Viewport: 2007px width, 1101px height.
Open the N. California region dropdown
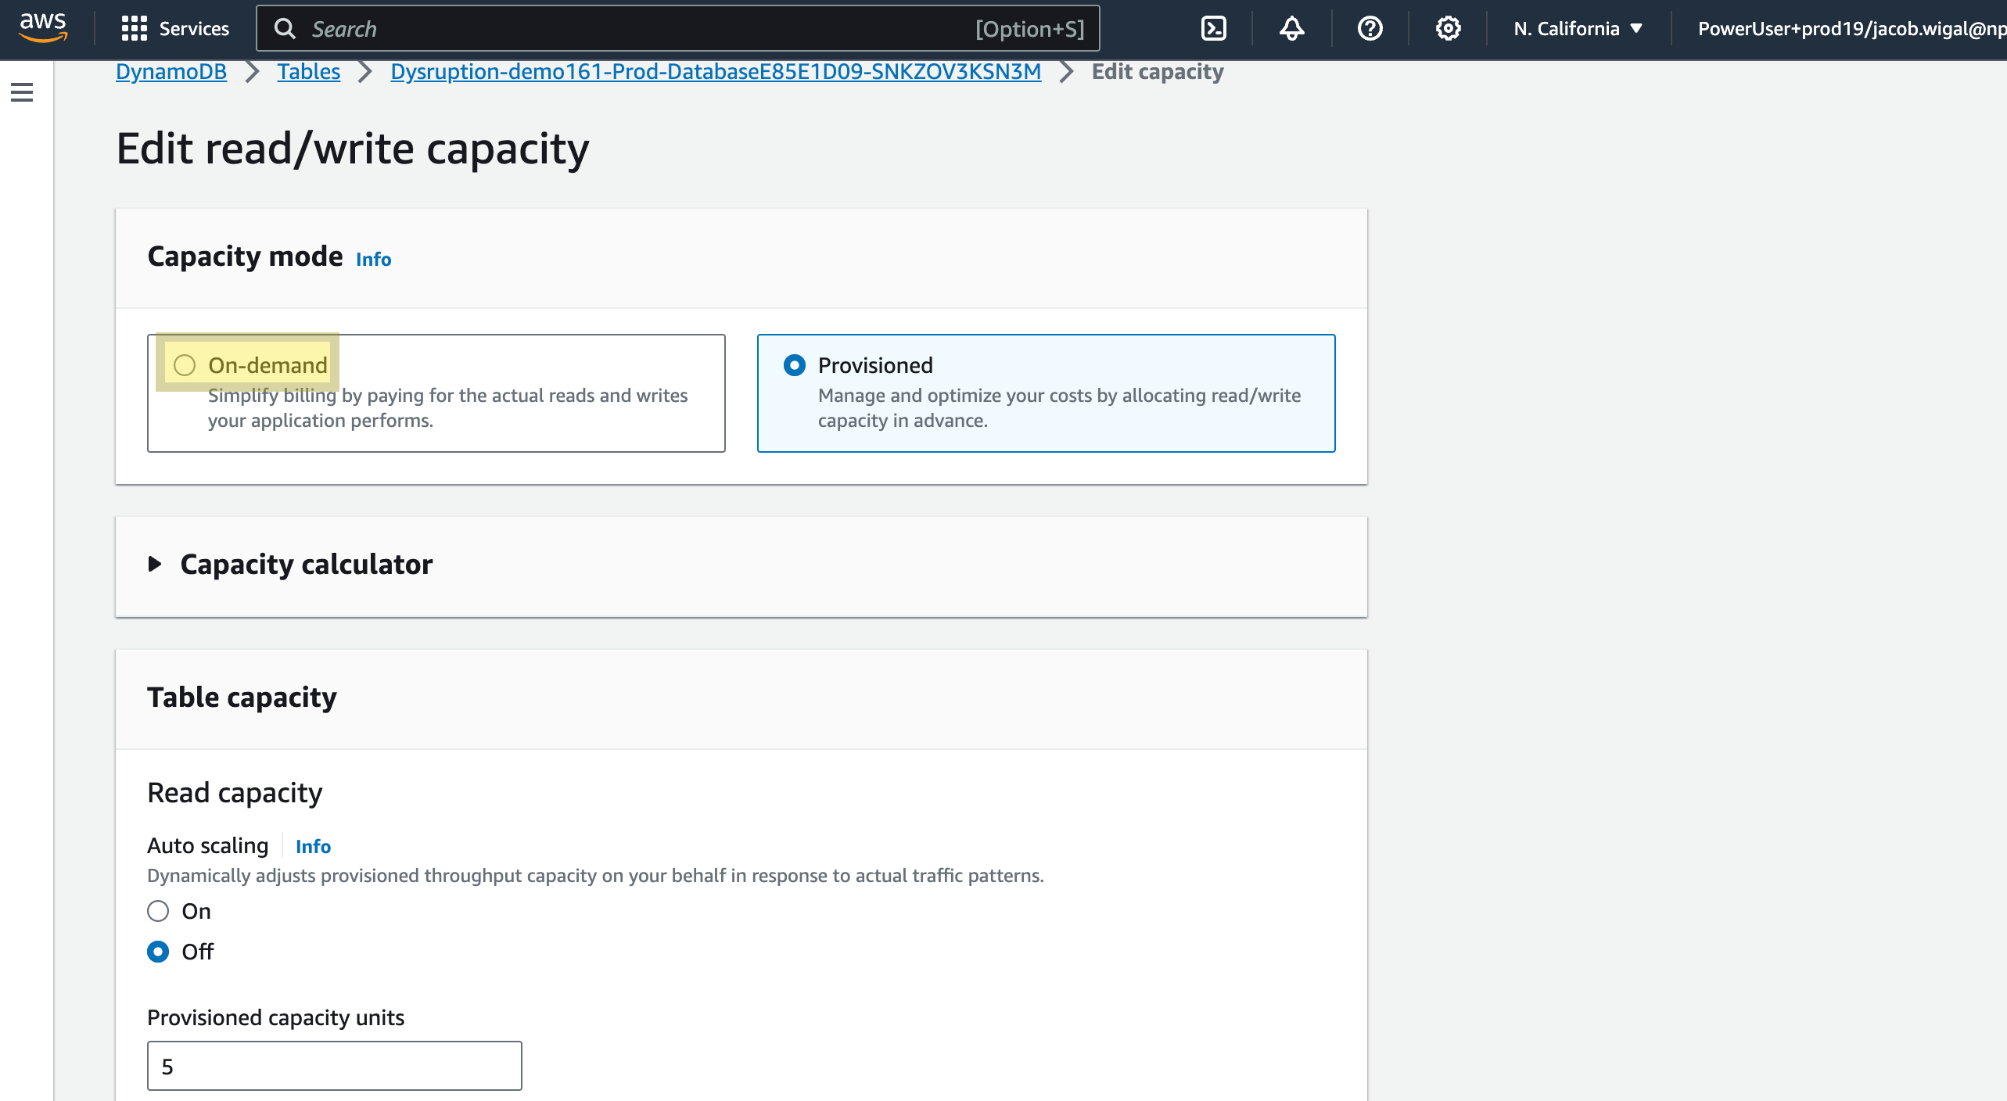1578,29
